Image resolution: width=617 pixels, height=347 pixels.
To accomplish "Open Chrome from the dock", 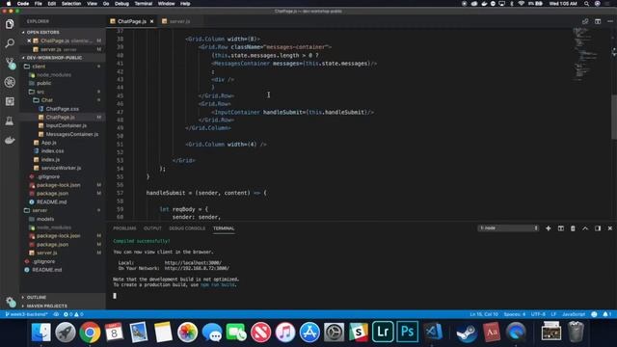I will pos(90,333).
